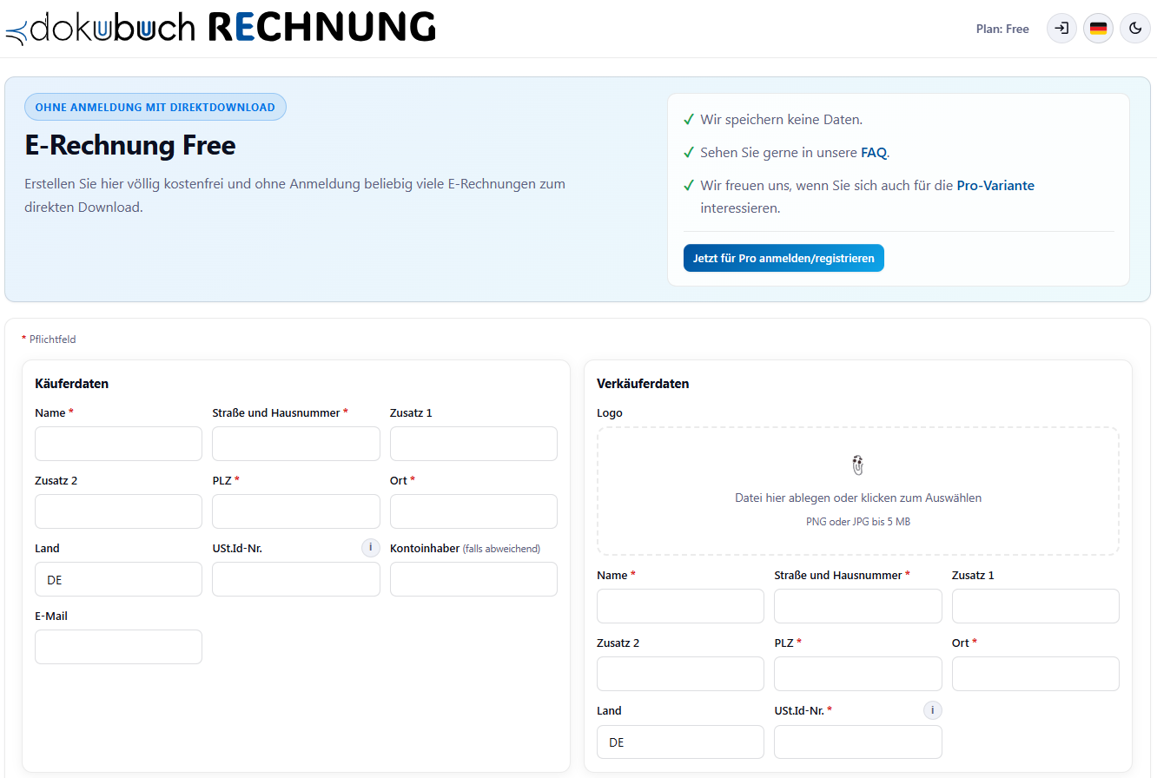
Task: Select the Verkäuferdaten Ort field
Action: 1035,674
